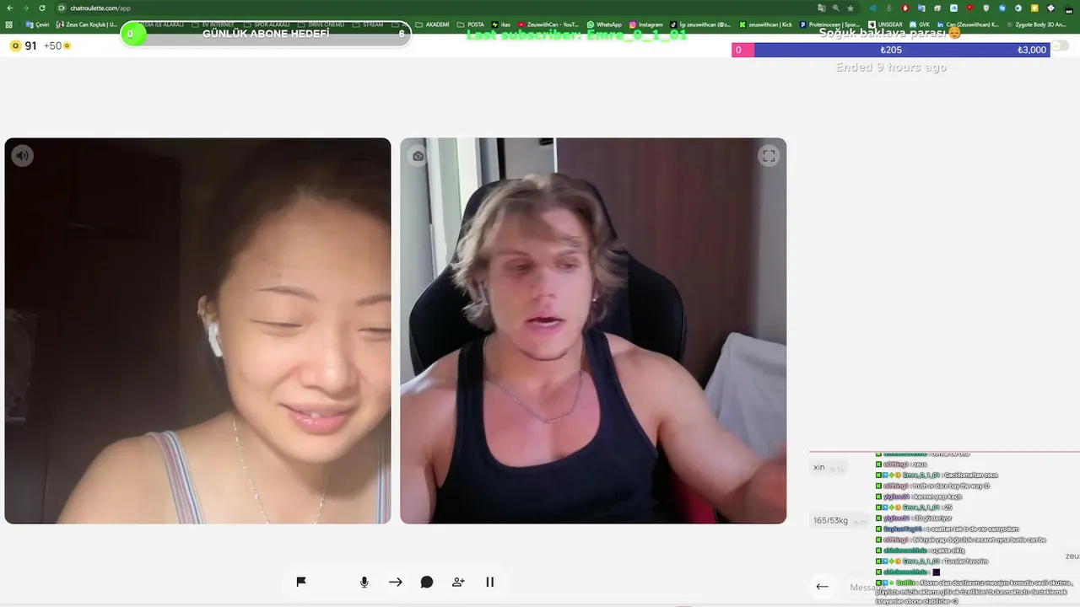This screenshot has width=1080, height=607.
Task: Click the yellow extension icon in toolbar
Action: (1034, 8)
